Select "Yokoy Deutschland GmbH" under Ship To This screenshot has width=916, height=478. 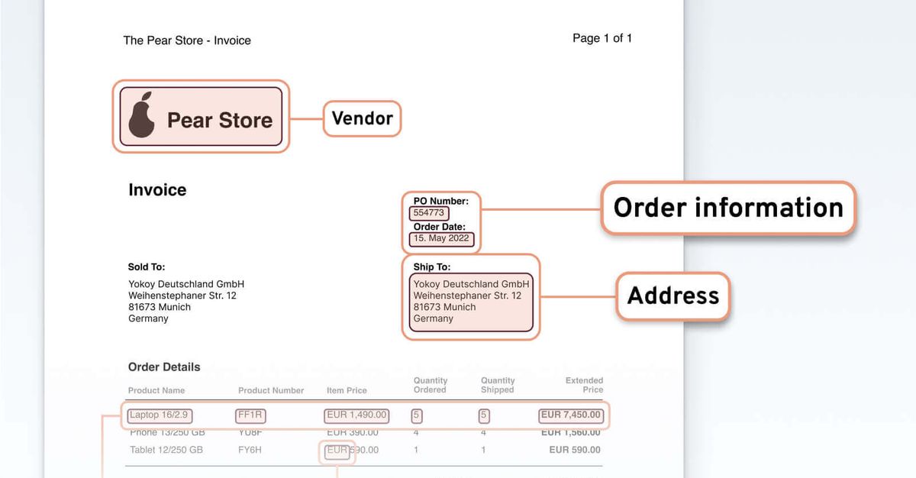coord(472,284)
